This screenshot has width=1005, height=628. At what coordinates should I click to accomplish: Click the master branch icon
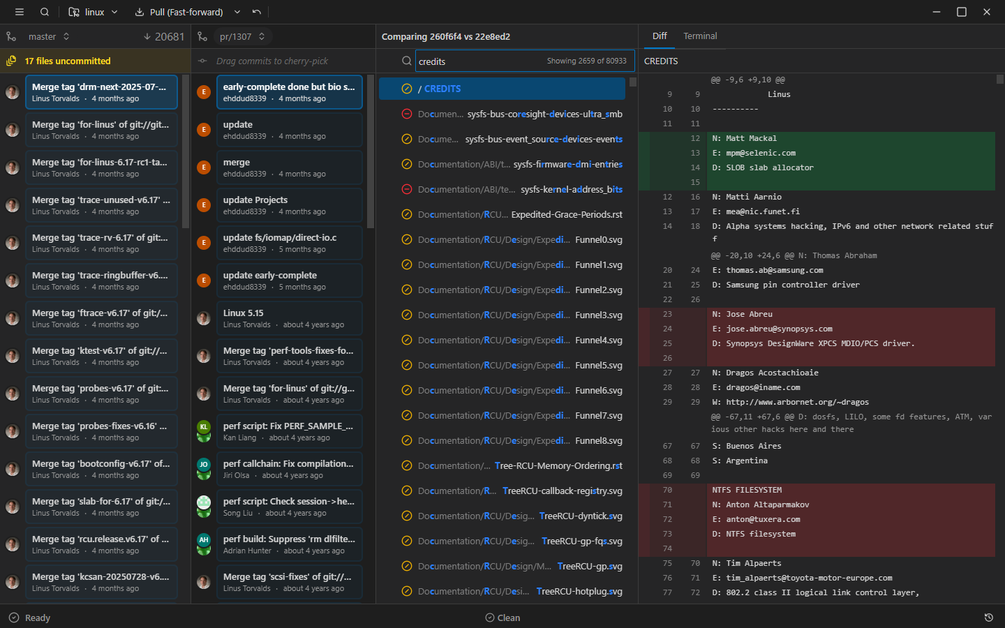[x=11, y=36]
